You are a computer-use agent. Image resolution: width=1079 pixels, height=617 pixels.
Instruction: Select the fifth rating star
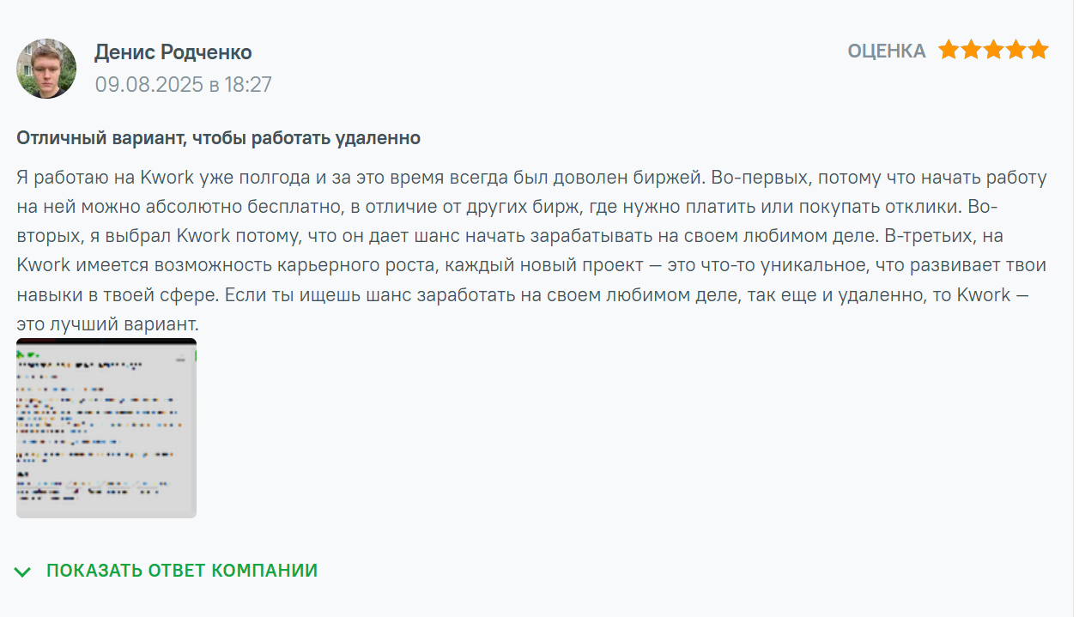pyautogui.click(x=1038, y=50)
